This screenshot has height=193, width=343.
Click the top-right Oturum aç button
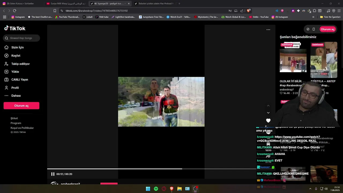(327, 29)
